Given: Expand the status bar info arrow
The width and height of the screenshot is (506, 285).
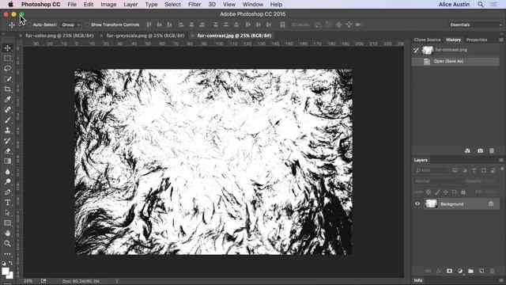Looking at the screenshot, I should (x=117, y=281).
